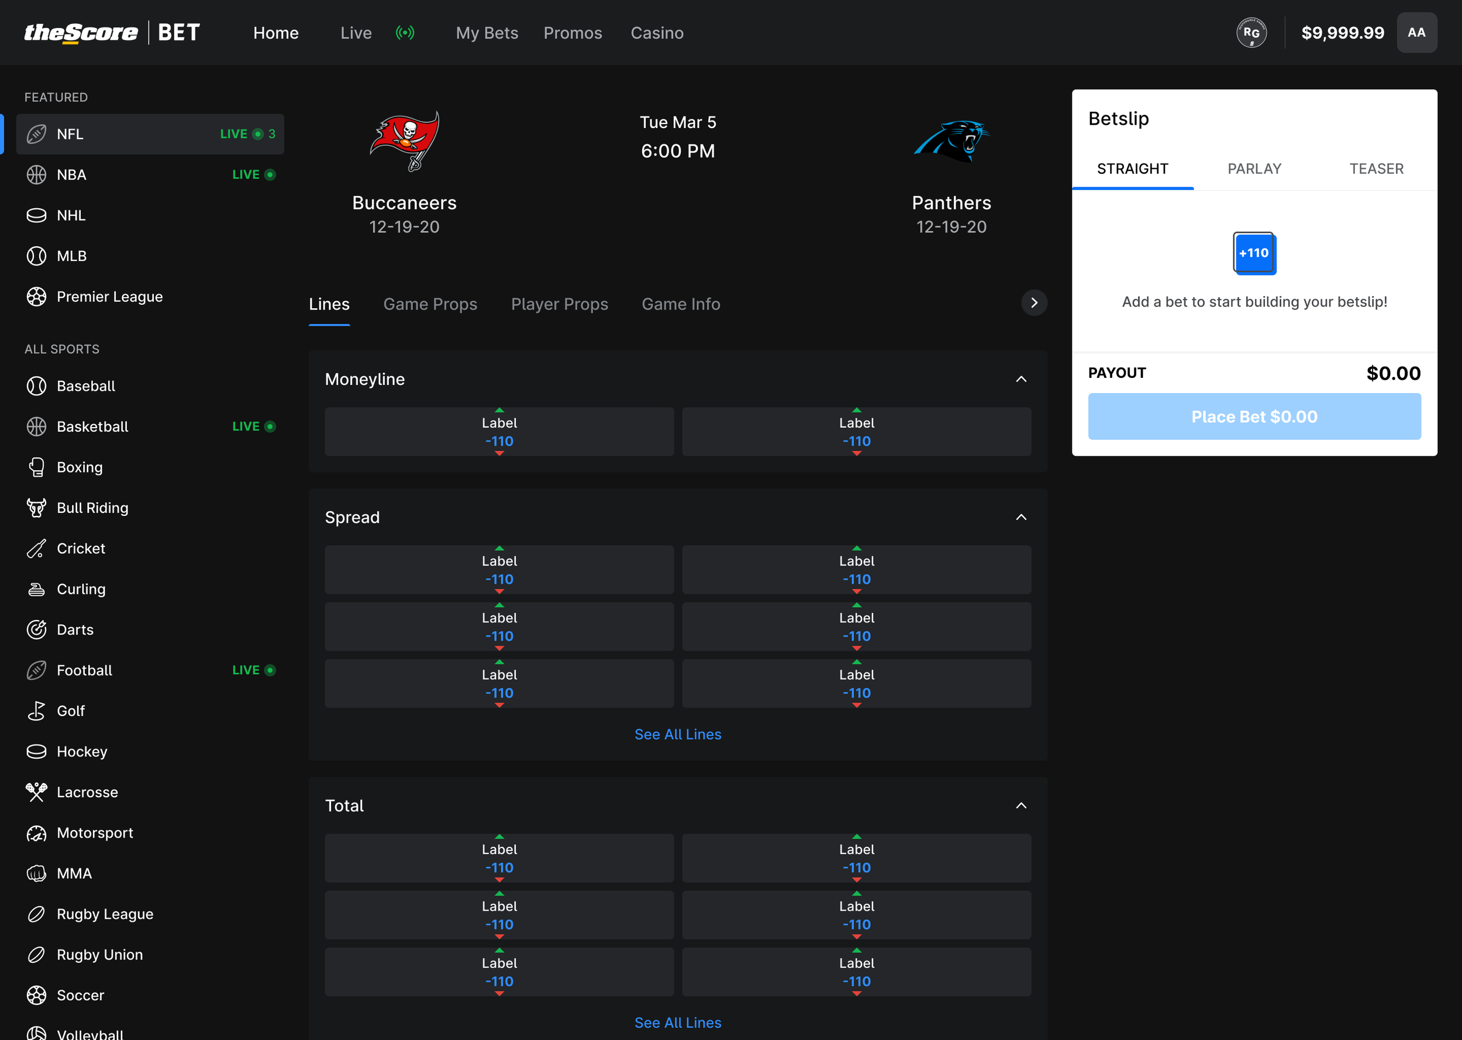This screenshot has height=1040, width=1462.
Task: Click the Curling stone icon
Action: (x=36, y=589)
